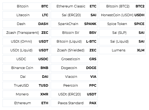Choose Dogecoin DOGE
This screenshot has width=149, height=110.
point(74,68)
